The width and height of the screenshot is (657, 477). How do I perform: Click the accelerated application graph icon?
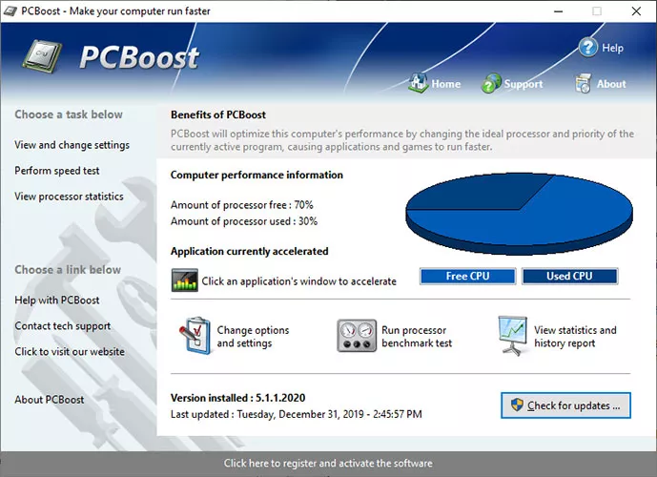[x=184, y=280]
